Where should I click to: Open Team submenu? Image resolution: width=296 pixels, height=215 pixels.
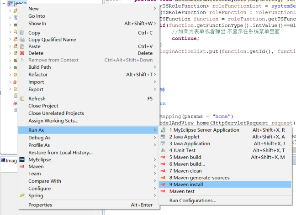88,174
